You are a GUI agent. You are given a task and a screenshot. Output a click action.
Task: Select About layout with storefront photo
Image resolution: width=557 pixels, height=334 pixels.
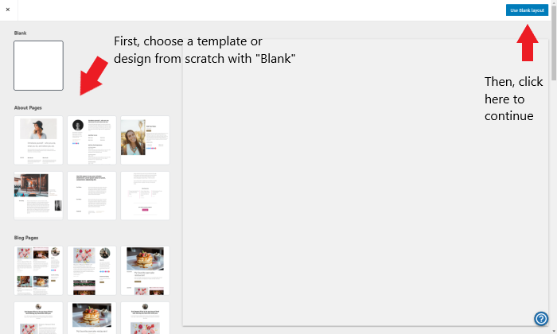pos(38,196)
